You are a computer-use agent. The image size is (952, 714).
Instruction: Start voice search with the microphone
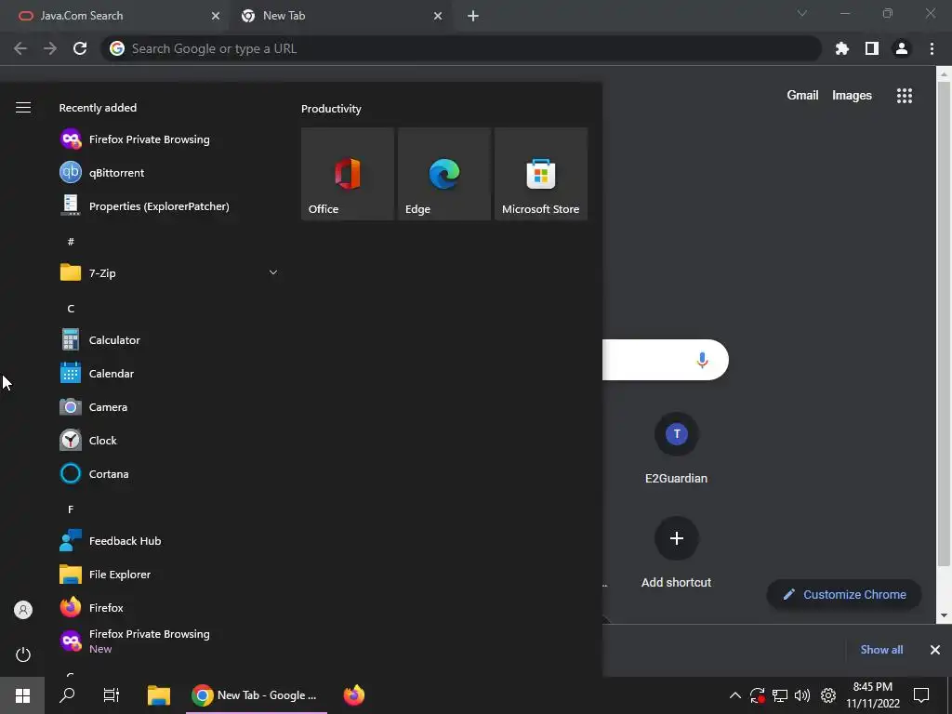[702, 360]
